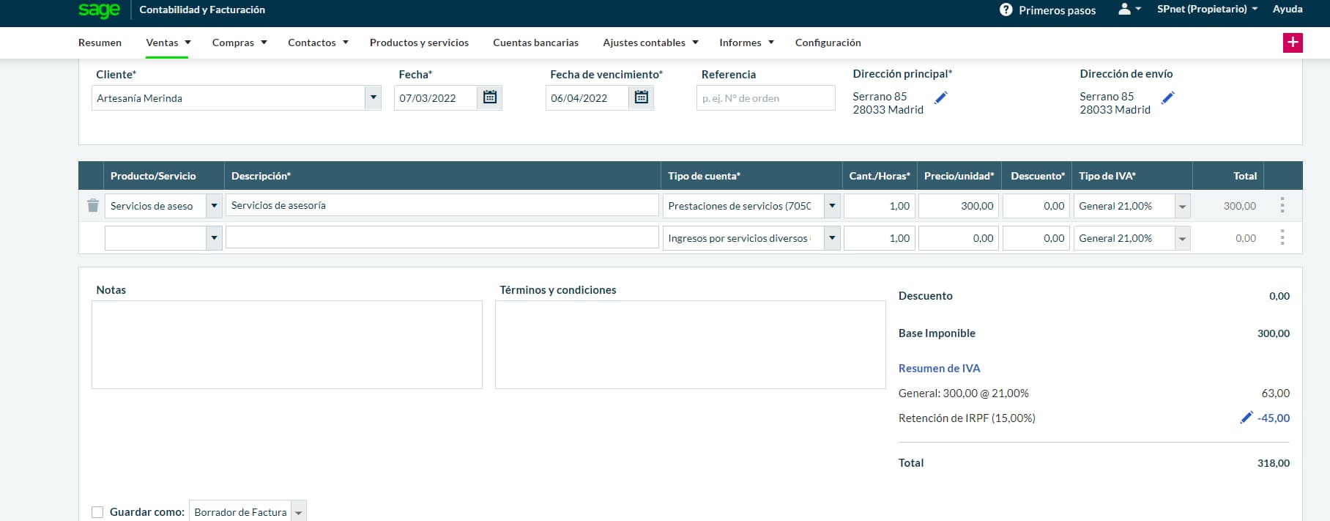This screenshot has width=1330, height=521.
Task: Open more options for first invoice line
Action: click(1282, 205)
